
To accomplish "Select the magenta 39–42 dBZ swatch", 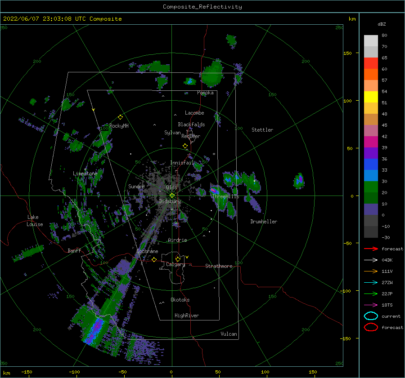I will pos(371,142).
